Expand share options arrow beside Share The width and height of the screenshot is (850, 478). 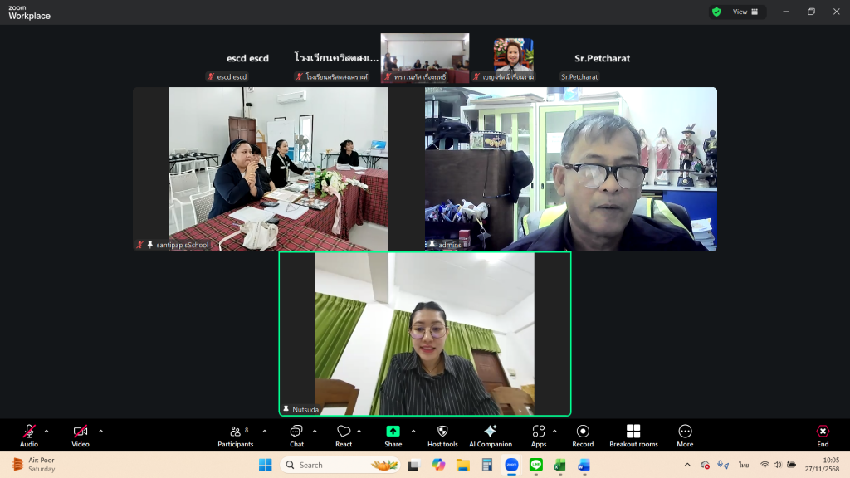click(x=413, y=431)
